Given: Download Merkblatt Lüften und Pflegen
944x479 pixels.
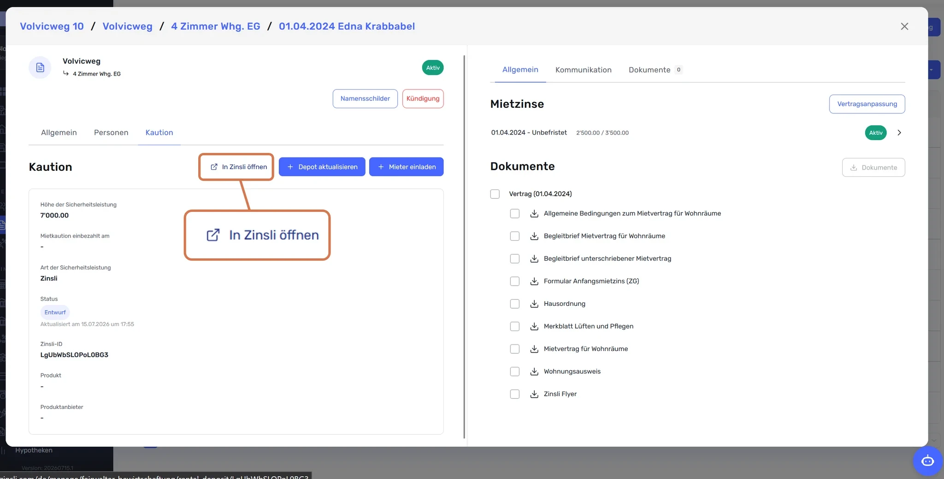Looking at the screenshot, I should coord(534,327).
